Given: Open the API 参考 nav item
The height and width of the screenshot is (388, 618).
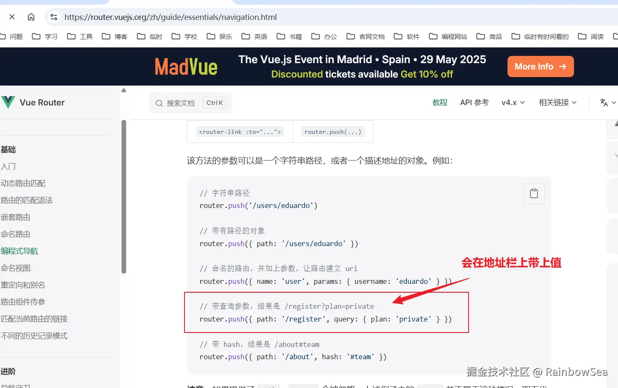Looking at the screenshot, I should pos(475,103).
